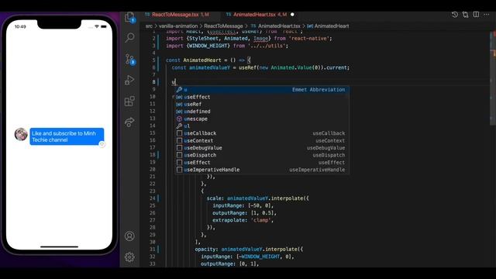Select the ReactToMessage breadcrumb folder
Screen dimensions: 496x279
point(223,26)
